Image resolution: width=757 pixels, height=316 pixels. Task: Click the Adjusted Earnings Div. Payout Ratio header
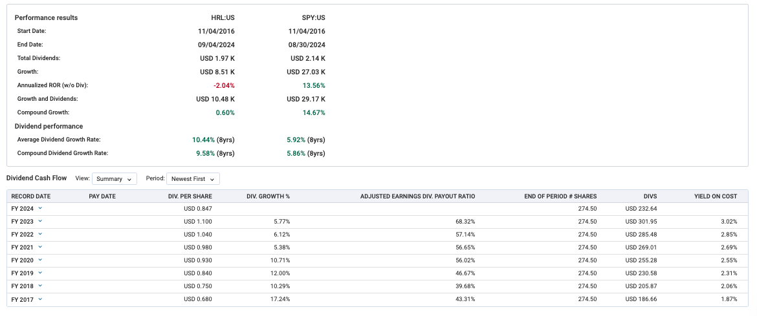[x=417, y=196]
